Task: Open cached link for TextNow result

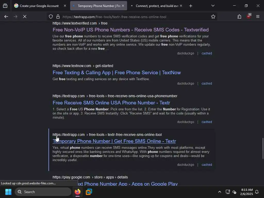Action: pos(207,84)
